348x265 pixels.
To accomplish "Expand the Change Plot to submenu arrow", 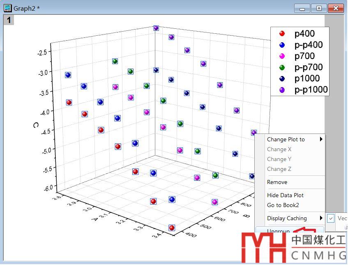I will [321, 139].
